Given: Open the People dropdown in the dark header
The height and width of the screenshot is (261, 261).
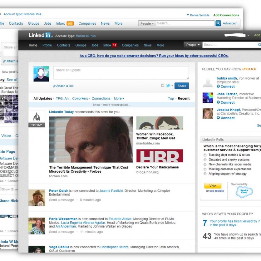Looking at the screenshot, I should (193, 45).
